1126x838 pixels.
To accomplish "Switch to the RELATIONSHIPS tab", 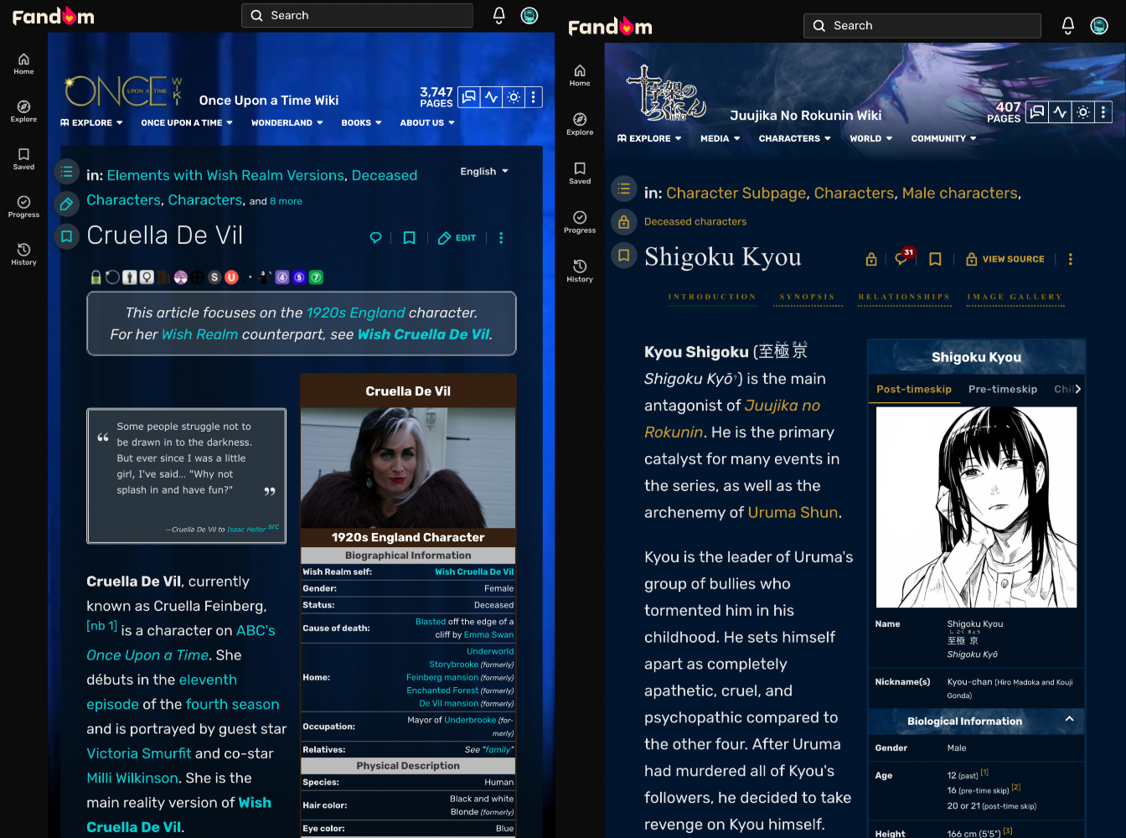I will pyautogui.click(x=904, y=297).
